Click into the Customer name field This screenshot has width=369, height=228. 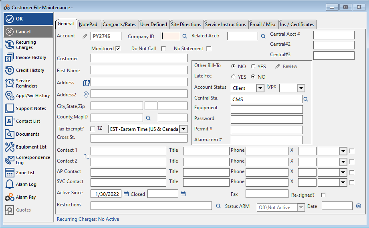[x=139, y=58]
